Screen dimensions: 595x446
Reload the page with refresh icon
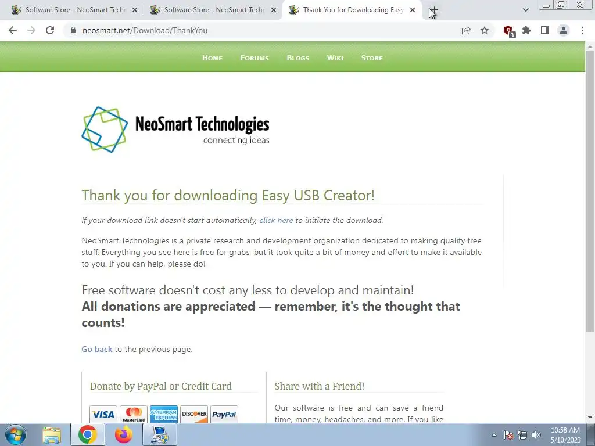[50, 30]
